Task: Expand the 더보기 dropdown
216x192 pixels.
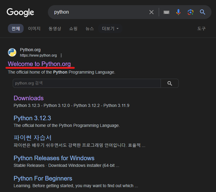Action: click(x=110, y=28)
